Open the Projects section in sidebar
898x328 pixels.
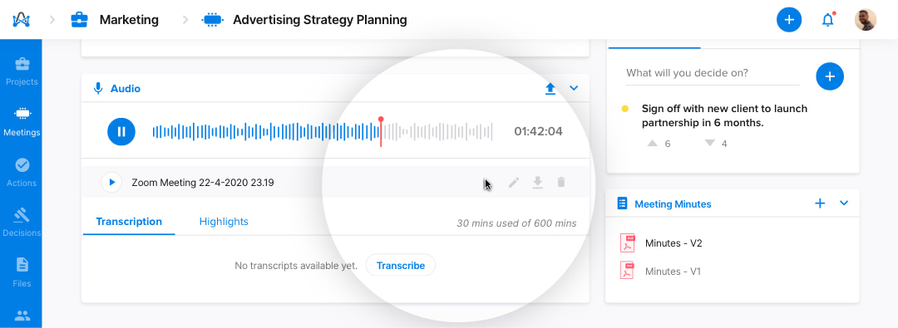click(22, 71)
